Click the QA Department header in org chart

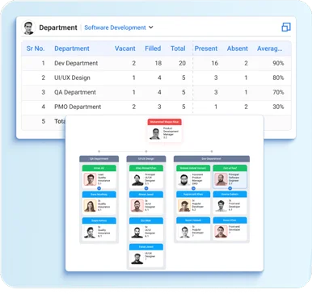tap(99, 159)
